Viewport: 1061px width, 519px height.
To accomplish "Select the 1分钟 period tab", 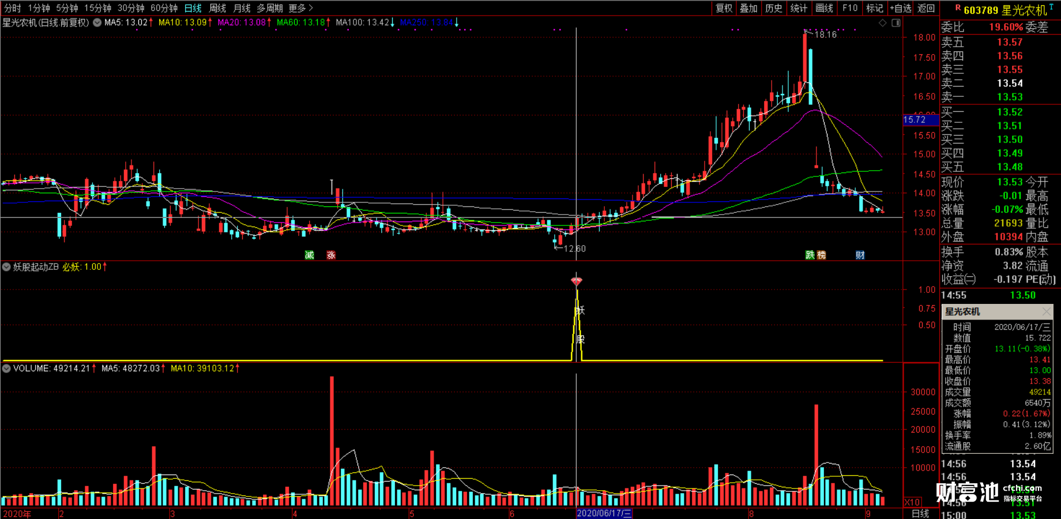I will coord(39,8).
